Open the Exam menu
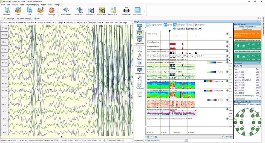Screen dimensions: 265x143 [3, 5]
